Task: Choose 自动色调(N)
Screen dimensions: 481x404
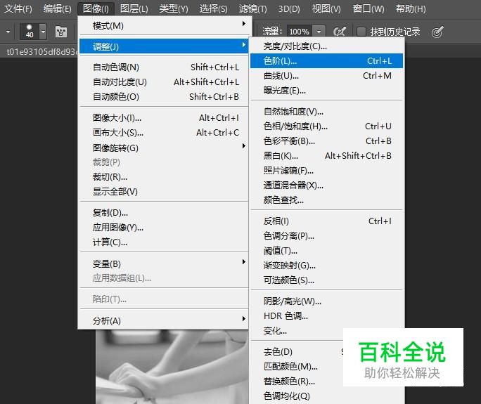Action: tap(163, 67)
